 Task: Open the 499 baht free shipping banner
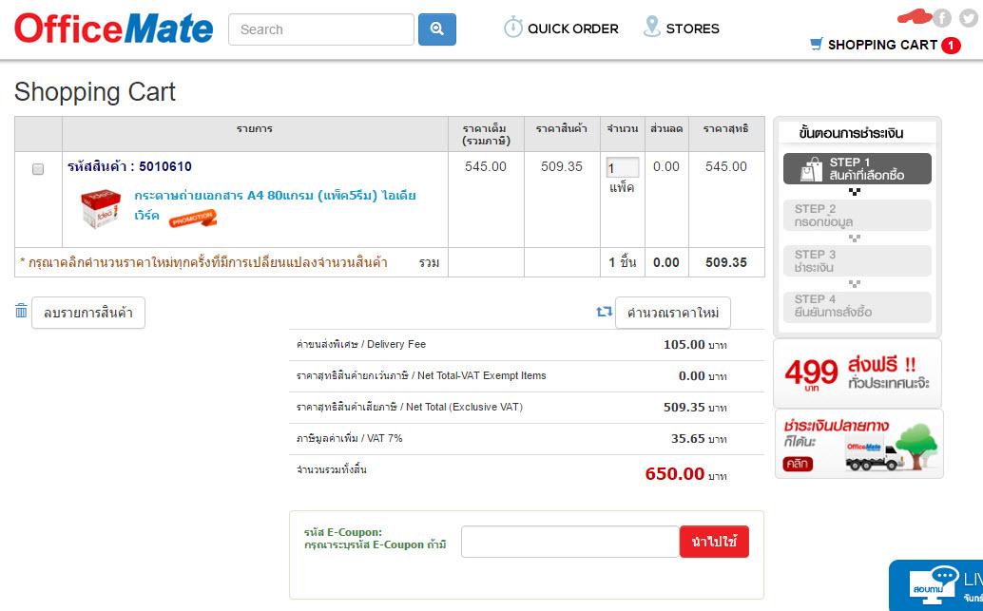pyautogui.click(x=858, y=373)
